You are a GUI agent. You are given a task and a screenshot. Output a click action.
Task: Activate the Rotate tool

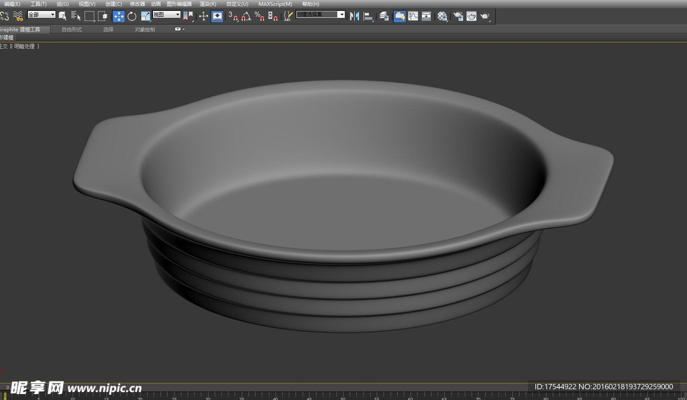[131, 16]
